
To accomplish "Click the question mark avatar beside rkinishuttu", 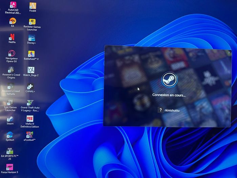I will pyautogui.click(x=160, y=110).
